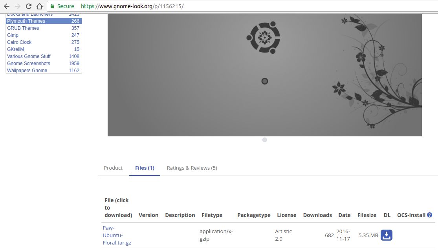This screenshot has width=438, height=250.
Task: Open the GRUB Themes category
Action: pos(23,28)
